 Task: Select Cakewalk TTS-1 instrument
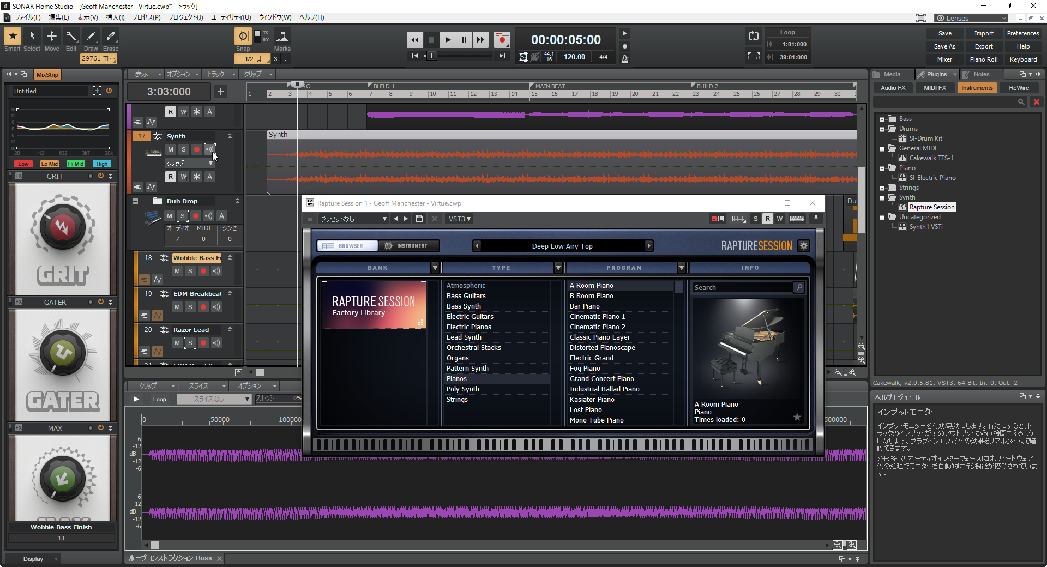931,158
